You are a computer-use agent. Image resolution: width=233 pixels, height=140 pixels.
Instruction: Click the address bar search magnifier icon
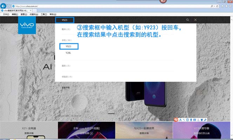pyautogui.click(x=212, y=6)
